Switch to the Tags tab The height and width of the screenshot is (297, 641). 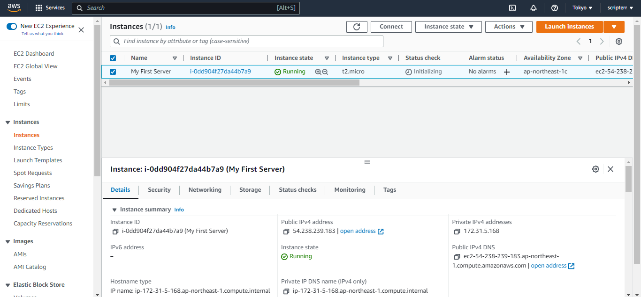click(389, 190)
